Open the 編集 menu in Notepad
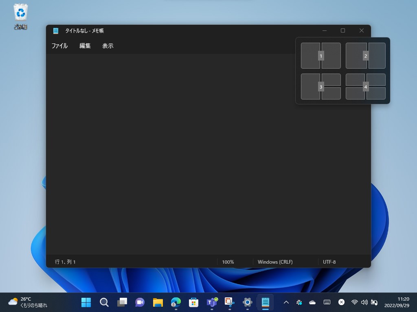This screenshot has height=312, width=417. (84, 45)
